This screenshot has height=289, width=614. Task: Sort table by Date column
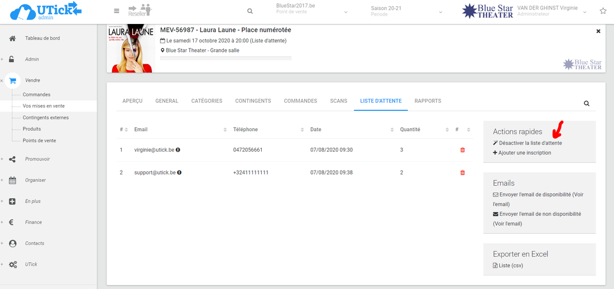pyautogui.click(x=316, y=129)
